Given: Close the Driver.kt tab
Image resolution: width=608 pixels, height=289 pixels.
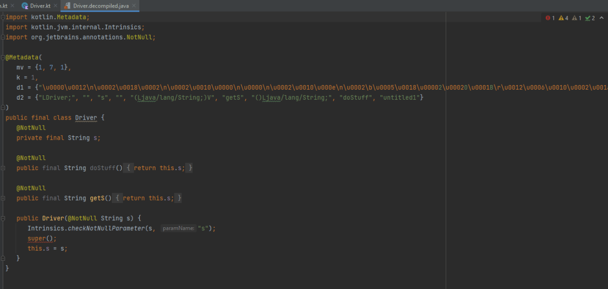Looking at the screenshot, I should click(55, 6).
